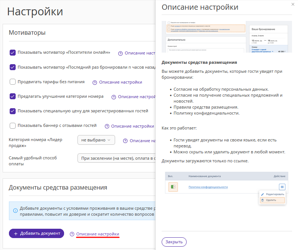Click «Категория номера «Лидер продаж»» label
Image resolution: width=298 pixels, height=250 pixels.
tap(35, 143)
